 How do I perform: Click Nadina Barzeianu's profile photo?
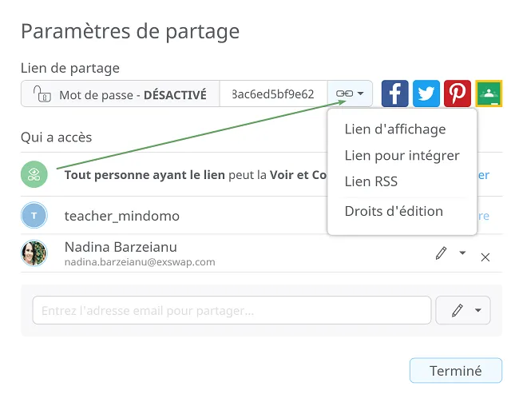[x=34, y=253]
